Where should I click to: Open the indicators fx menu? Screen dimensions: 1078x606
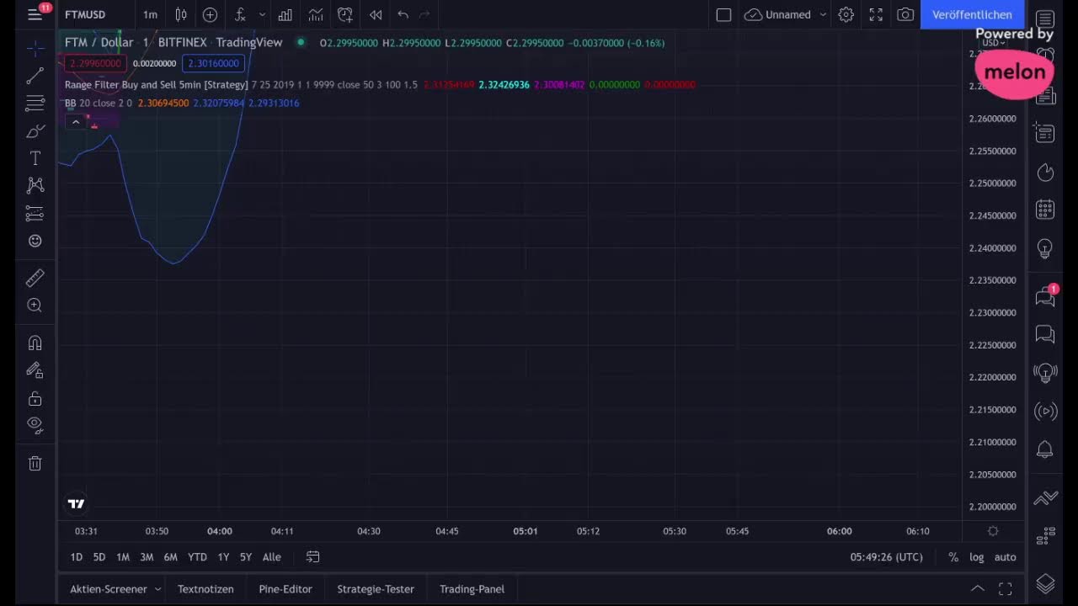tap(240, 14)
